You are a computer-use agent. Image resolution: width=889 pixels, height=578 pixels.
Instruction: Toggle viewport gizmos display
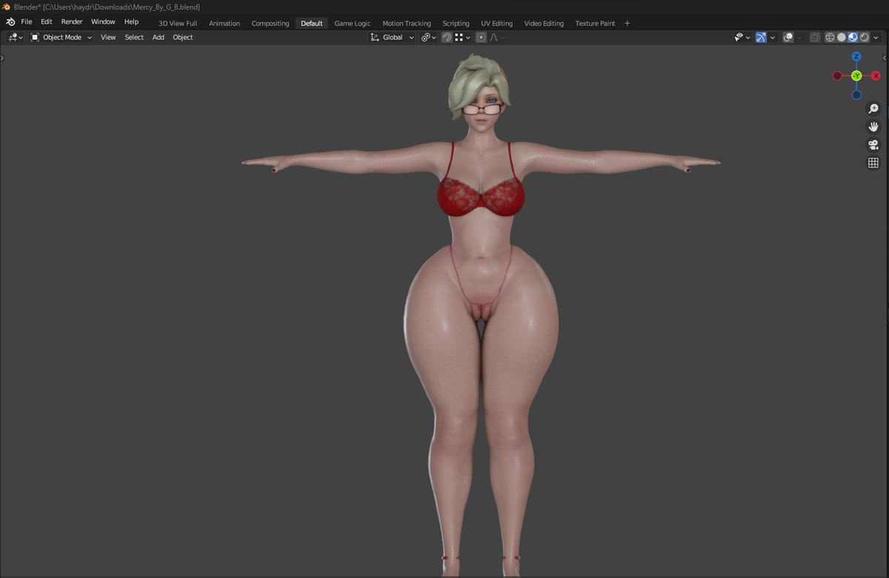click(761, 37)
